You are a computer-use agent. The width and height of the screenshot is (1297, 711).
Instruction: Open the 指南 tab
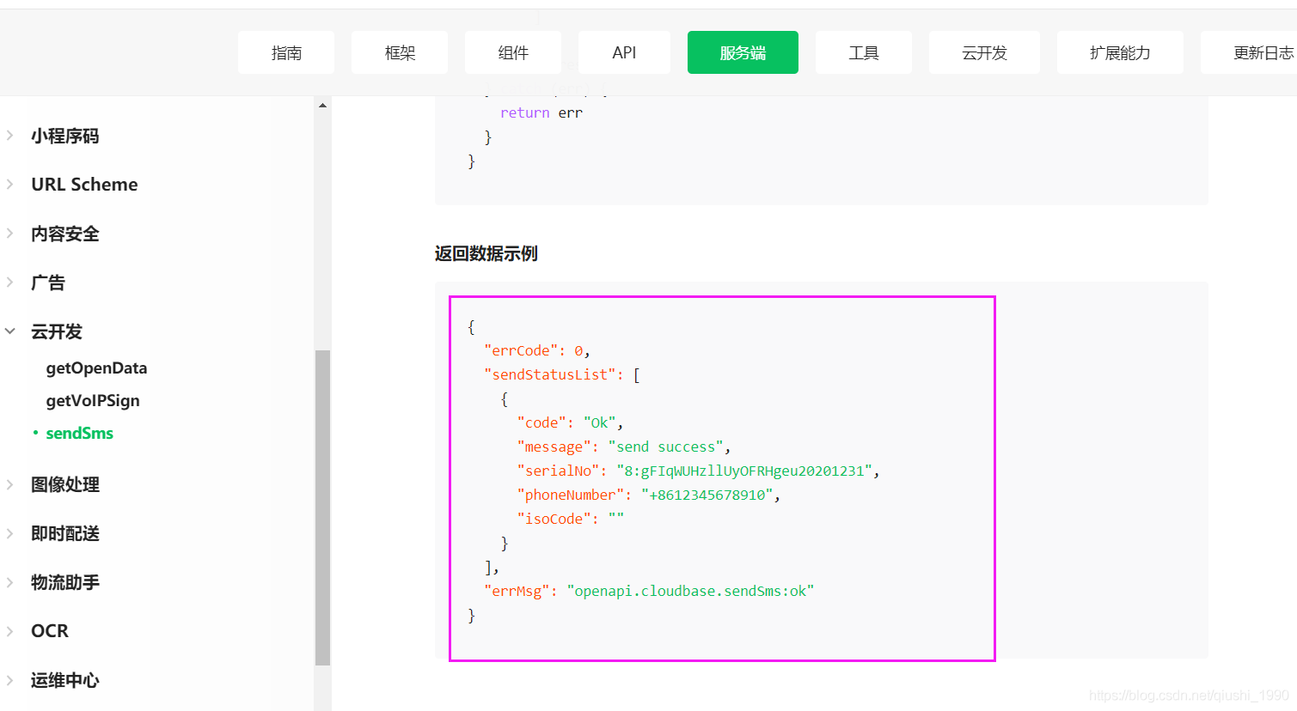[286, 52]
